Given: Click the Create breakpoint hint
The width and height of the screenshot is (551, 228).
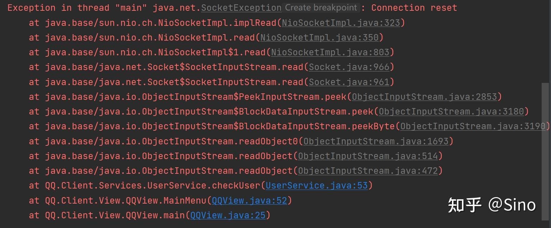Looking at the screenshot, I should (321, 8).
